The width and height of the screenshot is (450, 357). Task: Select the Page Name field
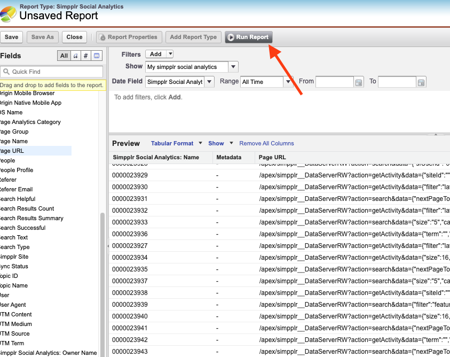pos(14,141)
